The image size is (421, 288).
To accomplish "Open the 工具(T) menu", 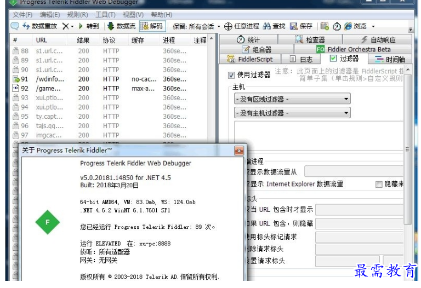I will 105,15.
